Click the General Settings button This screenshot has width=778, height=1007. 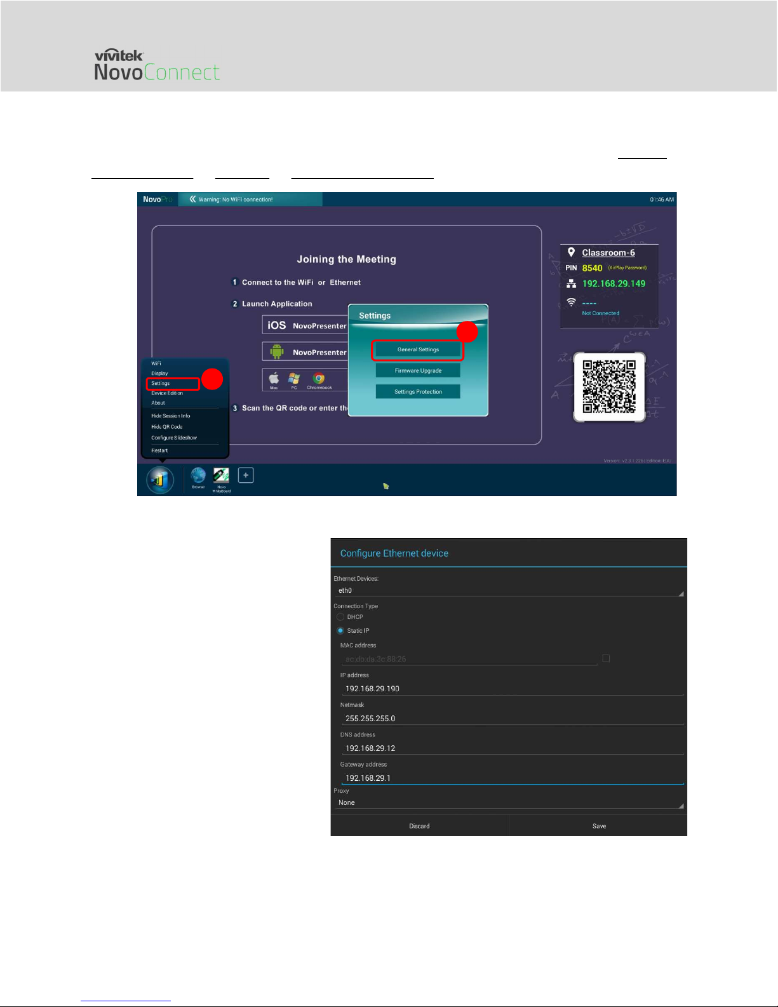coord(418,349)
